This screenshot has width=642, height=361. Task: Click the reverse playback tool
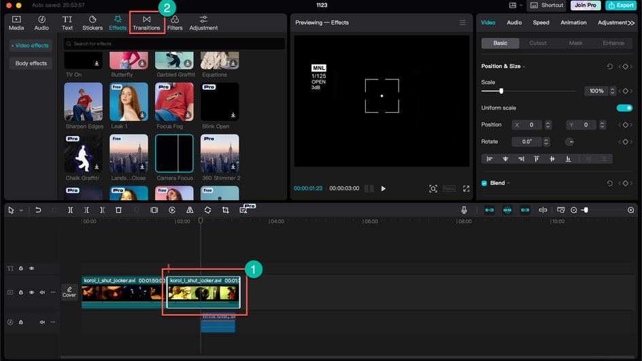click(172, 210)
